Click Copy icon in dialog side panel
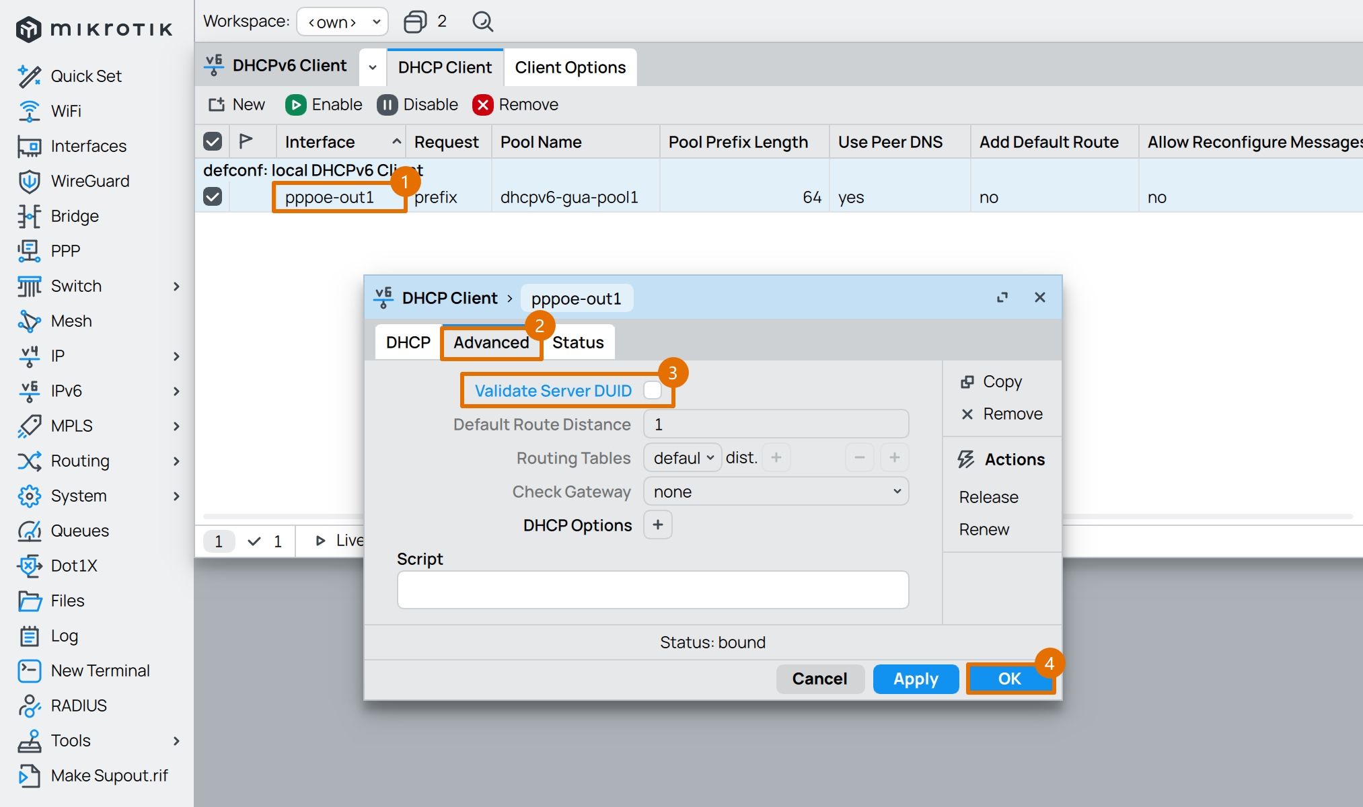This screenshot has width=1363, height=807. [967, 382]
